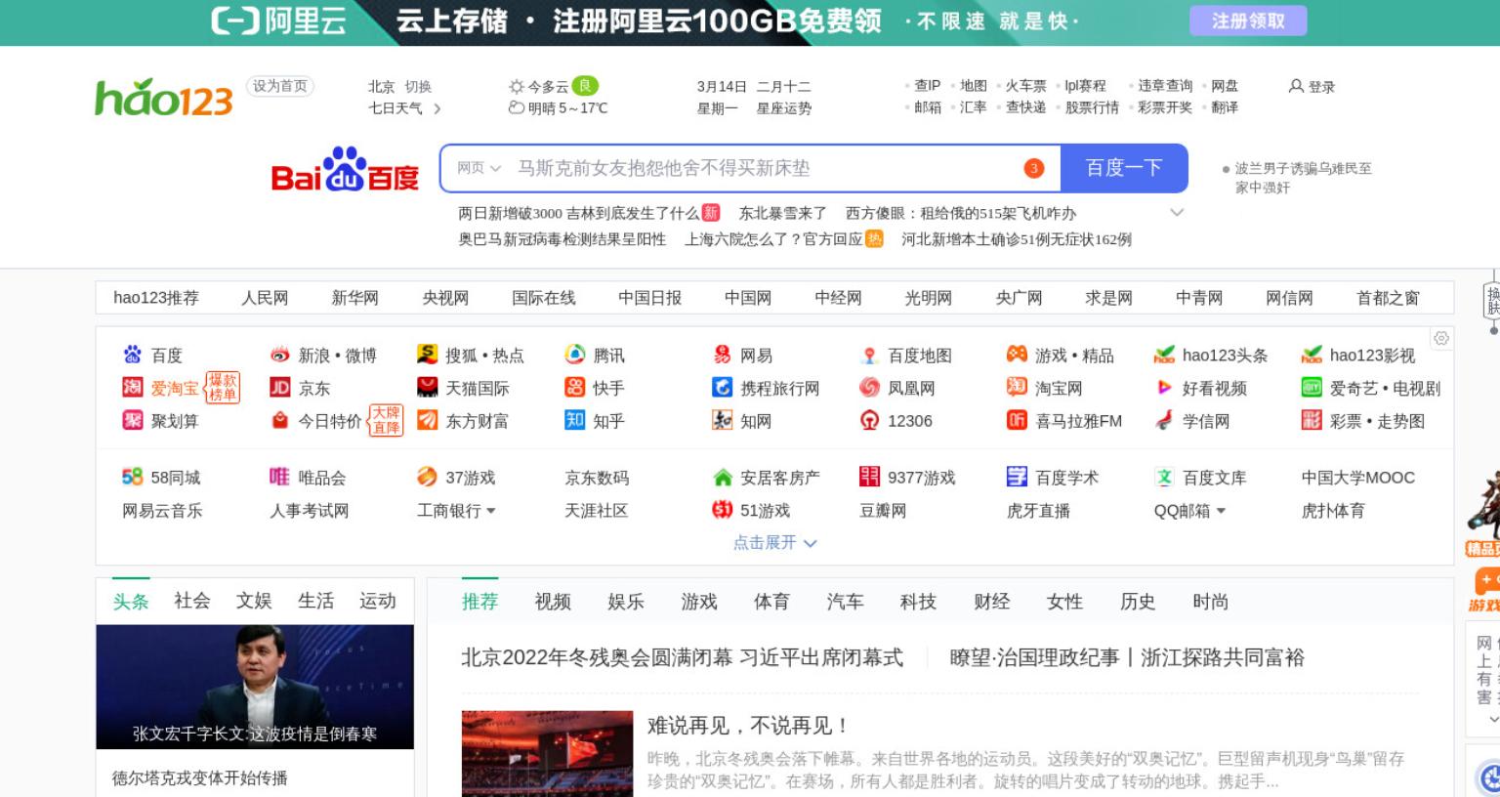Open Ximalaya FM icon
This screenshot has width=1500, height=797.
pyautogui.click(x=1017, y=420)
